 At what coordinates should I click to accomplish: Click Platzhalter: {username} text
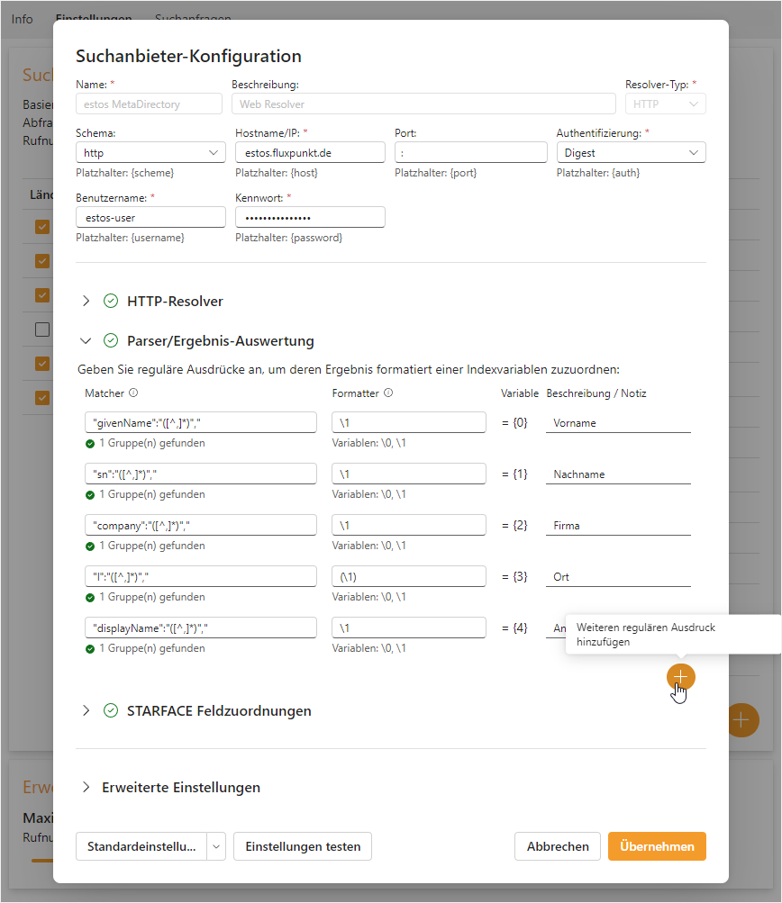tap(131, 238)
